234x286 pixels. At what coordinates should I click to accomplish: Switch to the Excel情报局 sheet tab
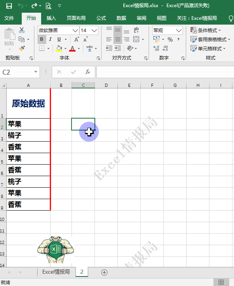pos(56,272)
